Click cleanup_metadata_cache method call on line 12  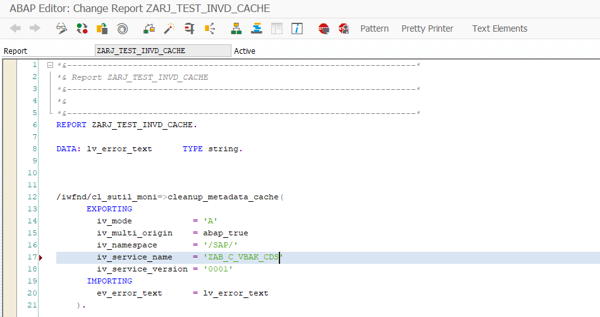pyautogui.click(x=223, y=197)
